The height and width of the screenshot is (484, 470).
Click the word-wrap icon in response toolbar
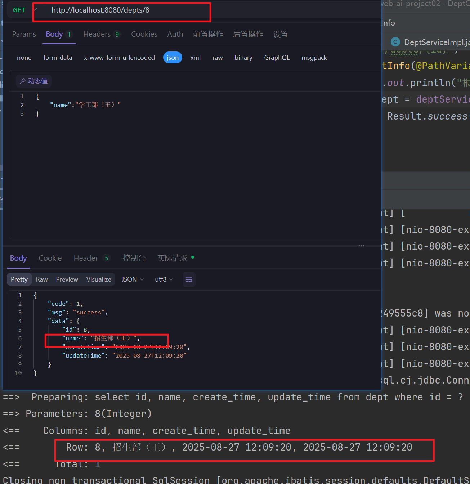point(189,280)
